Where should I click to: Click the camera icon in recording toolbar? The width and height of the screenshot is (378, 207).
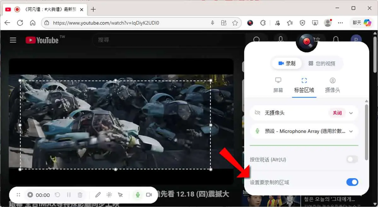pyautogui.click(x=149, y=195)
